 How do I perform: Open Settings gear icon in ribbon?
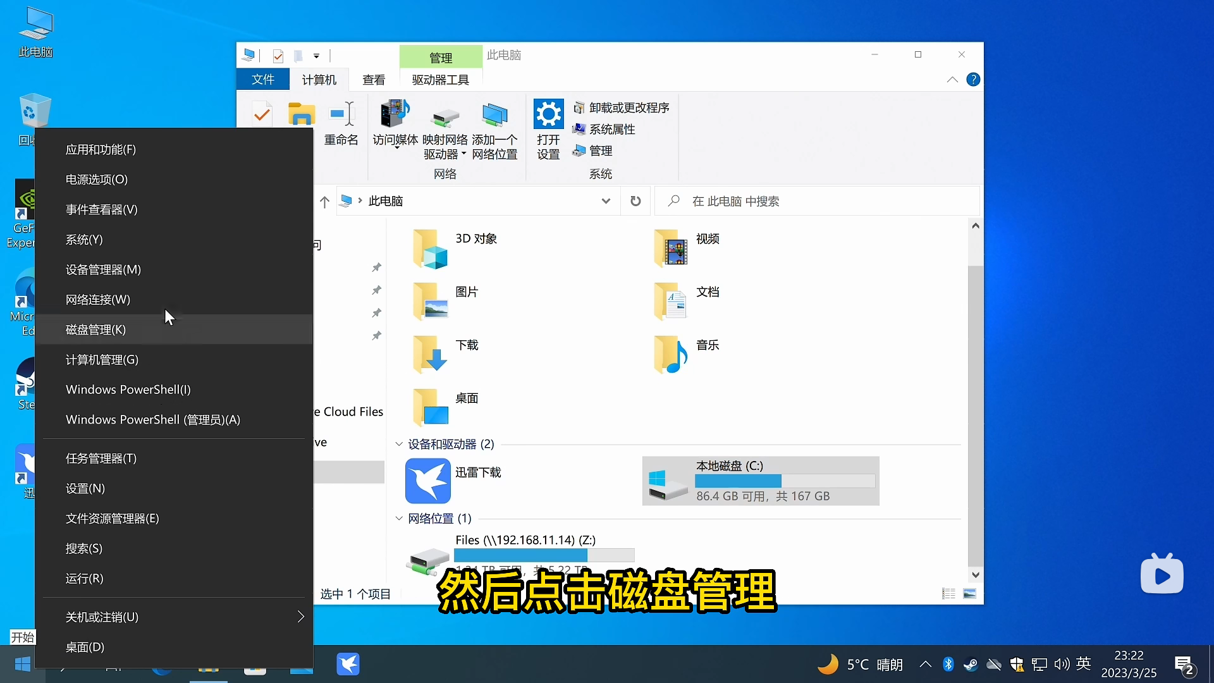(548, 115)
